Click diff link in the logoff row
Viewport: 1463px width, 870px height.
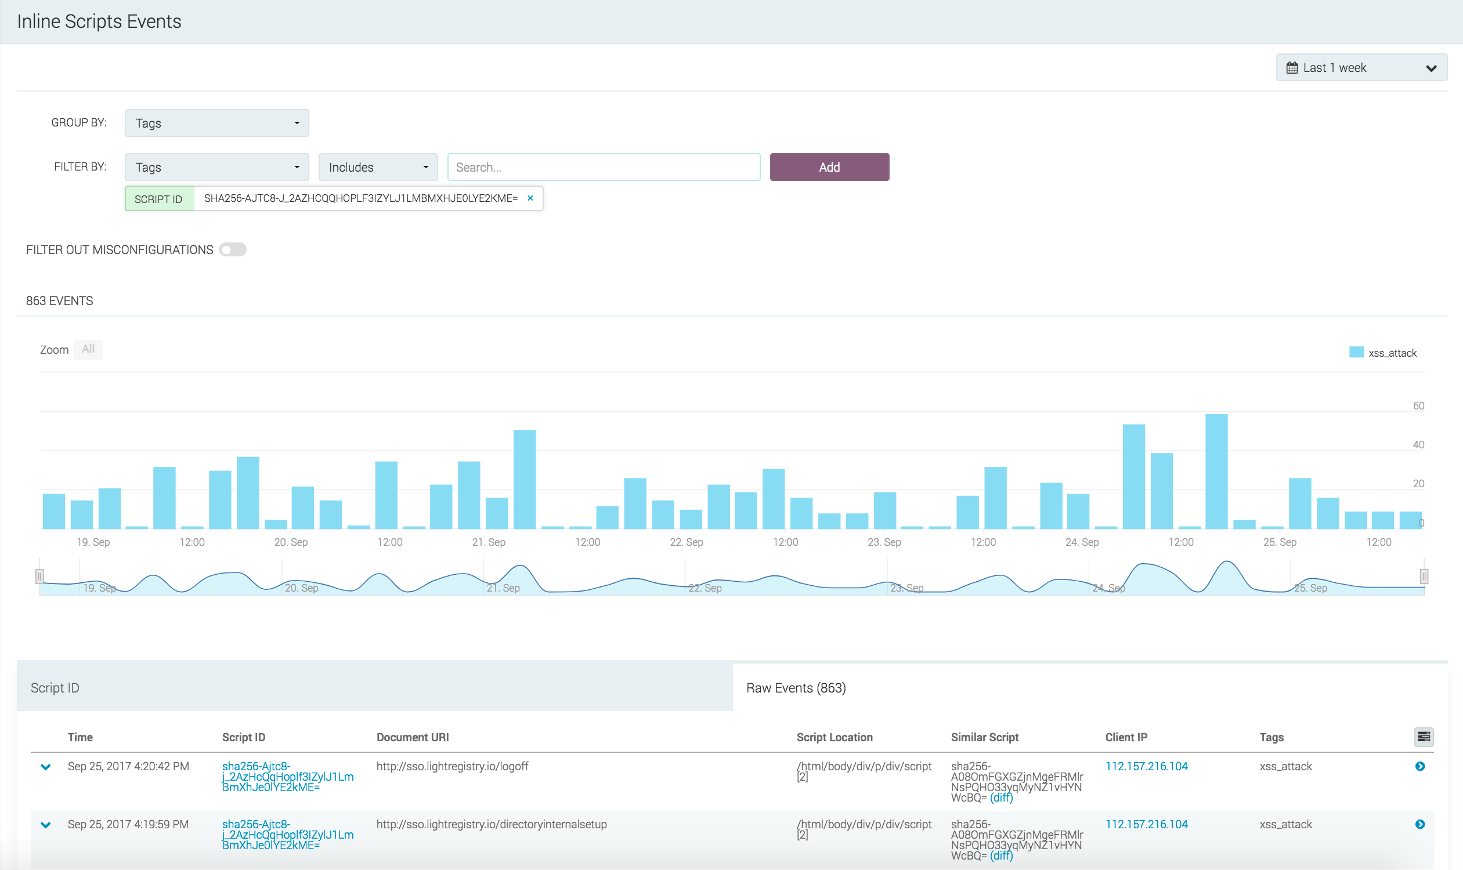click(1000, 797)
